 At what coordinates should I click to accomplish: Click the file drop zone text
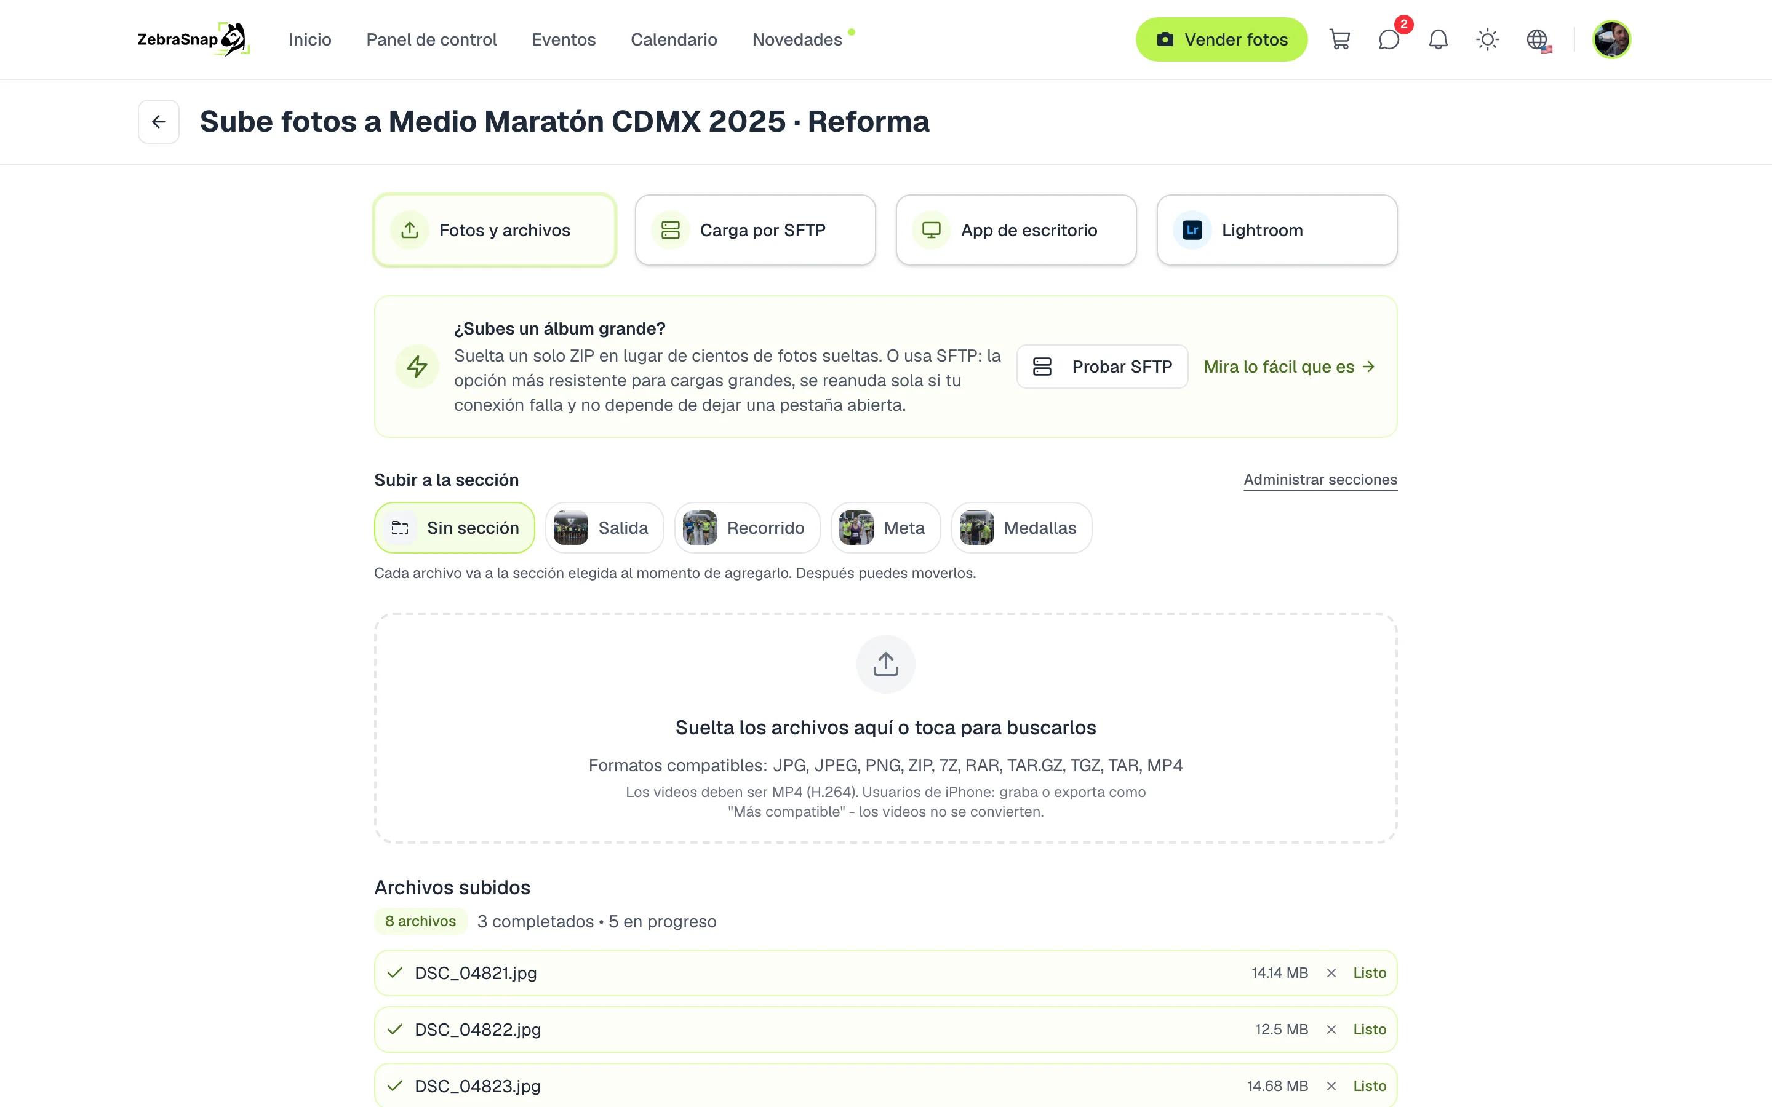point(885,728)
